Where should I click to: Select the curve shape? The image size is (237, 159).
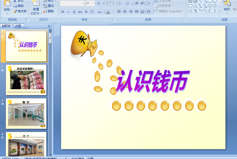click(205, 11)
